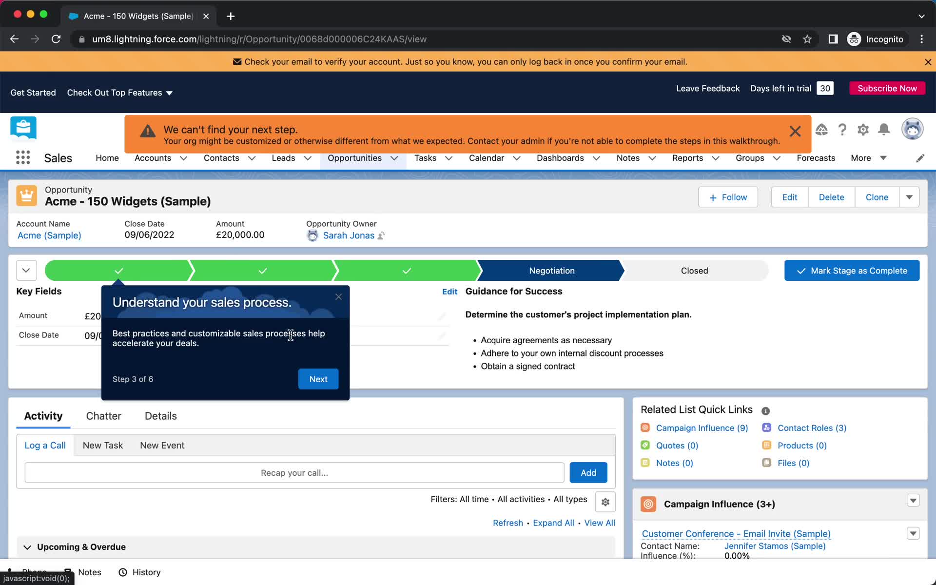Select the Log a Call activity tab
This screenshot has width=936, height=585.
coord(45,445)
